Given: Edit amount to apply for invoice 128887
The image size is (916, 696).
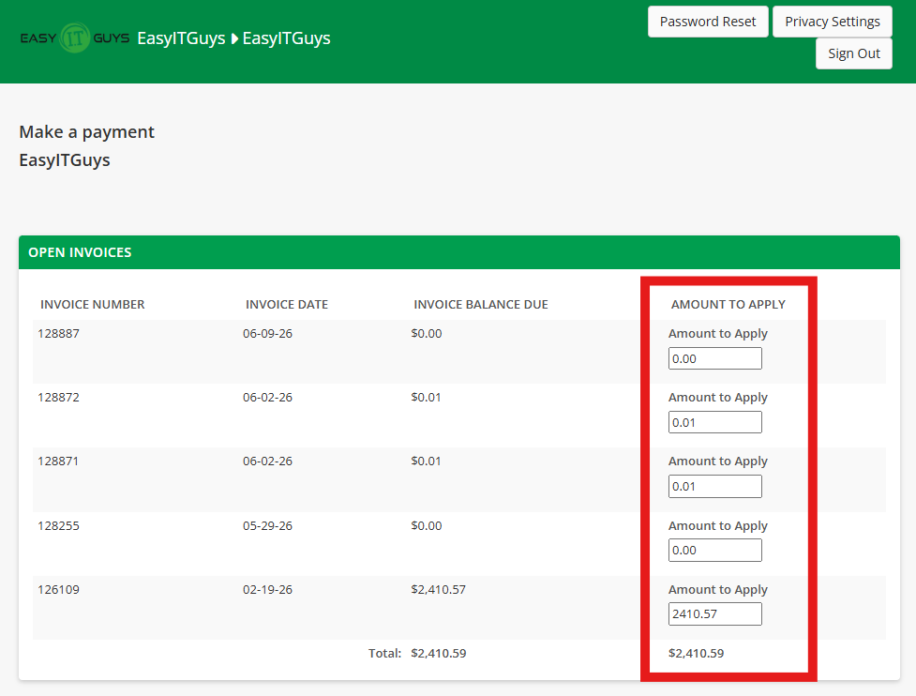Looking at the screenshot, I should [715, 359].
